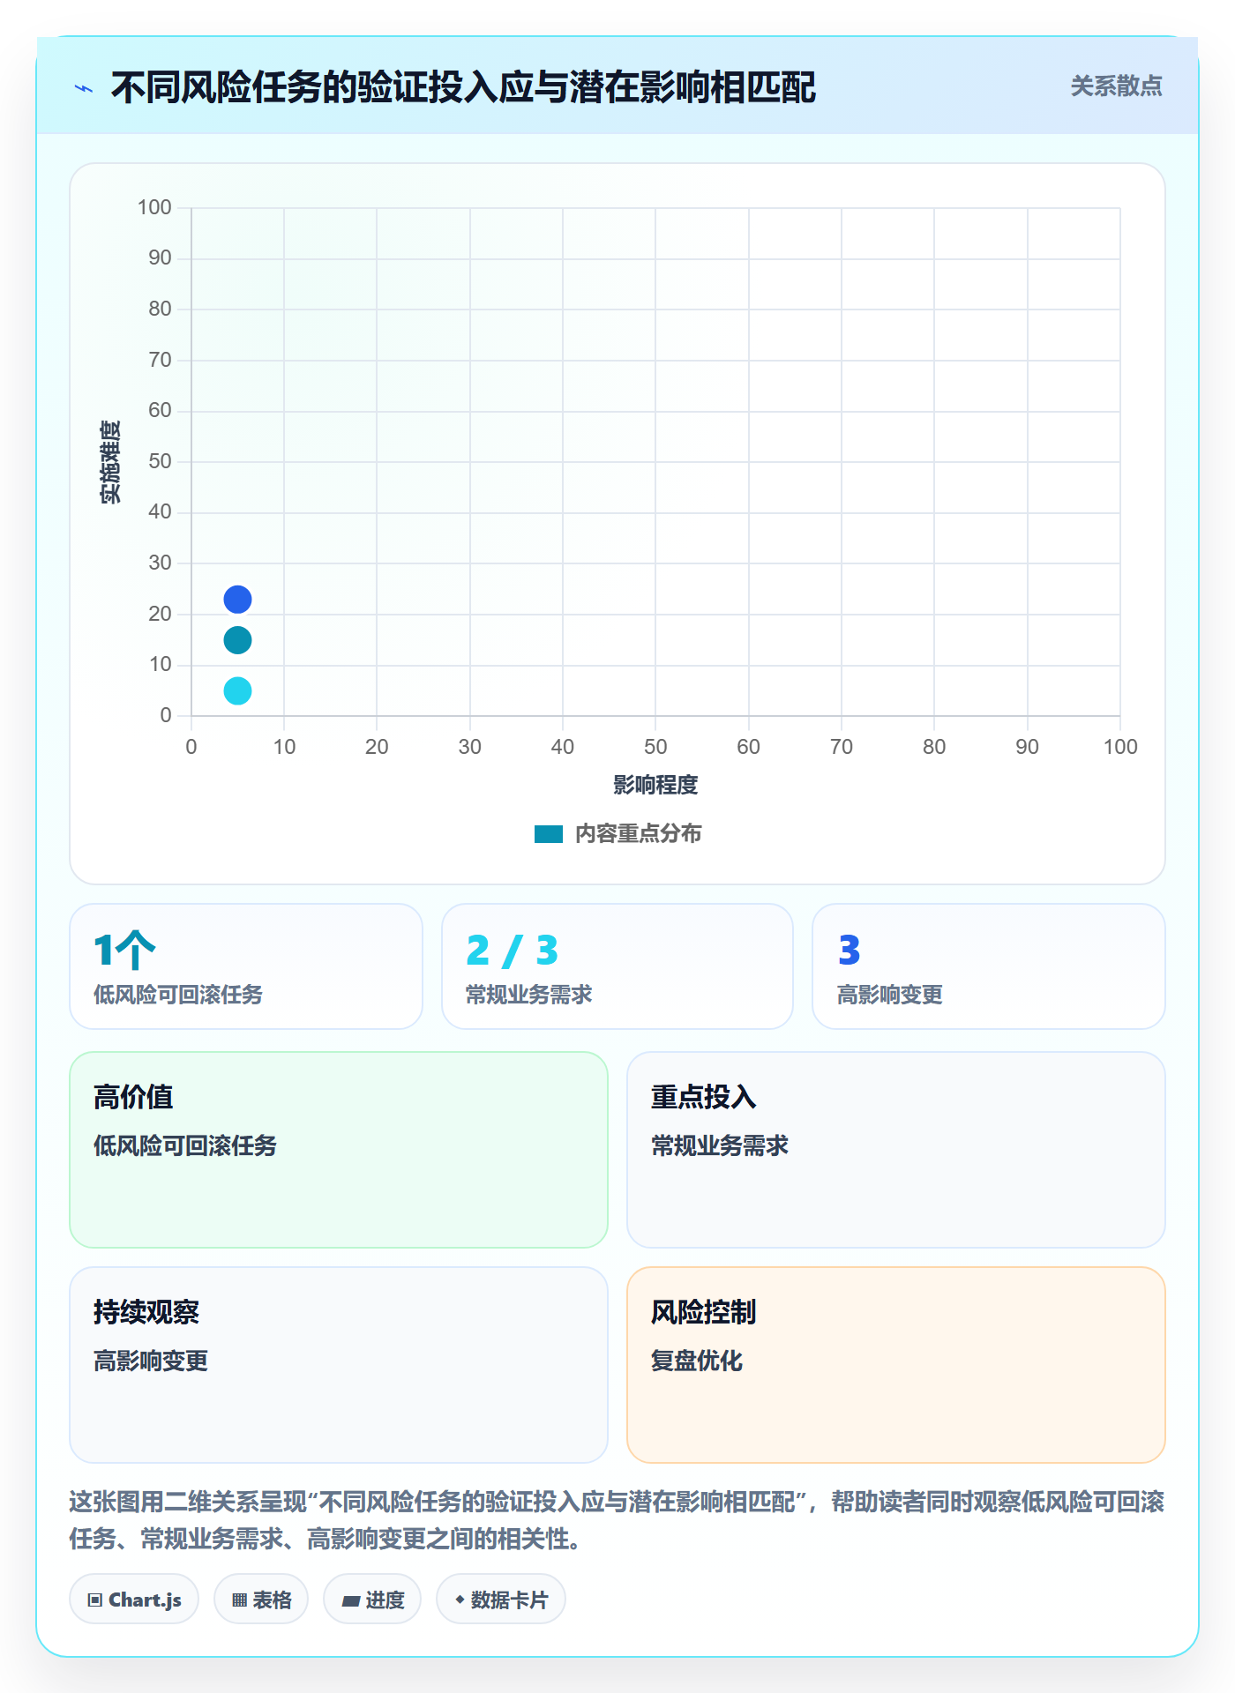Click the 关系散点 label in header
1235x1693 pixels.
tap(1116, 86)
